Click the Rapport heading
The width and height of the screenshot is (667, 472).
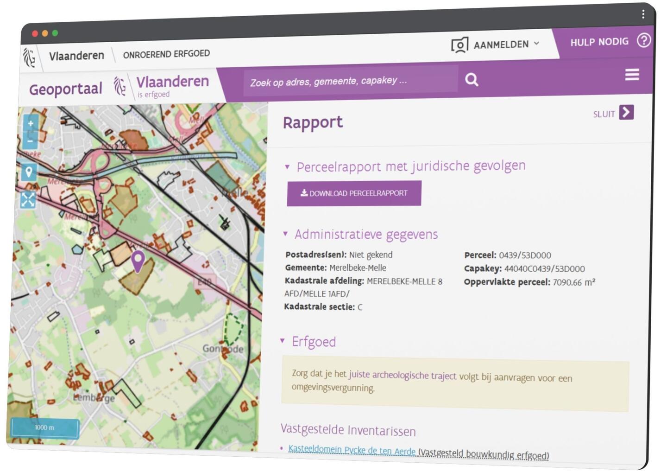(313, 123)
